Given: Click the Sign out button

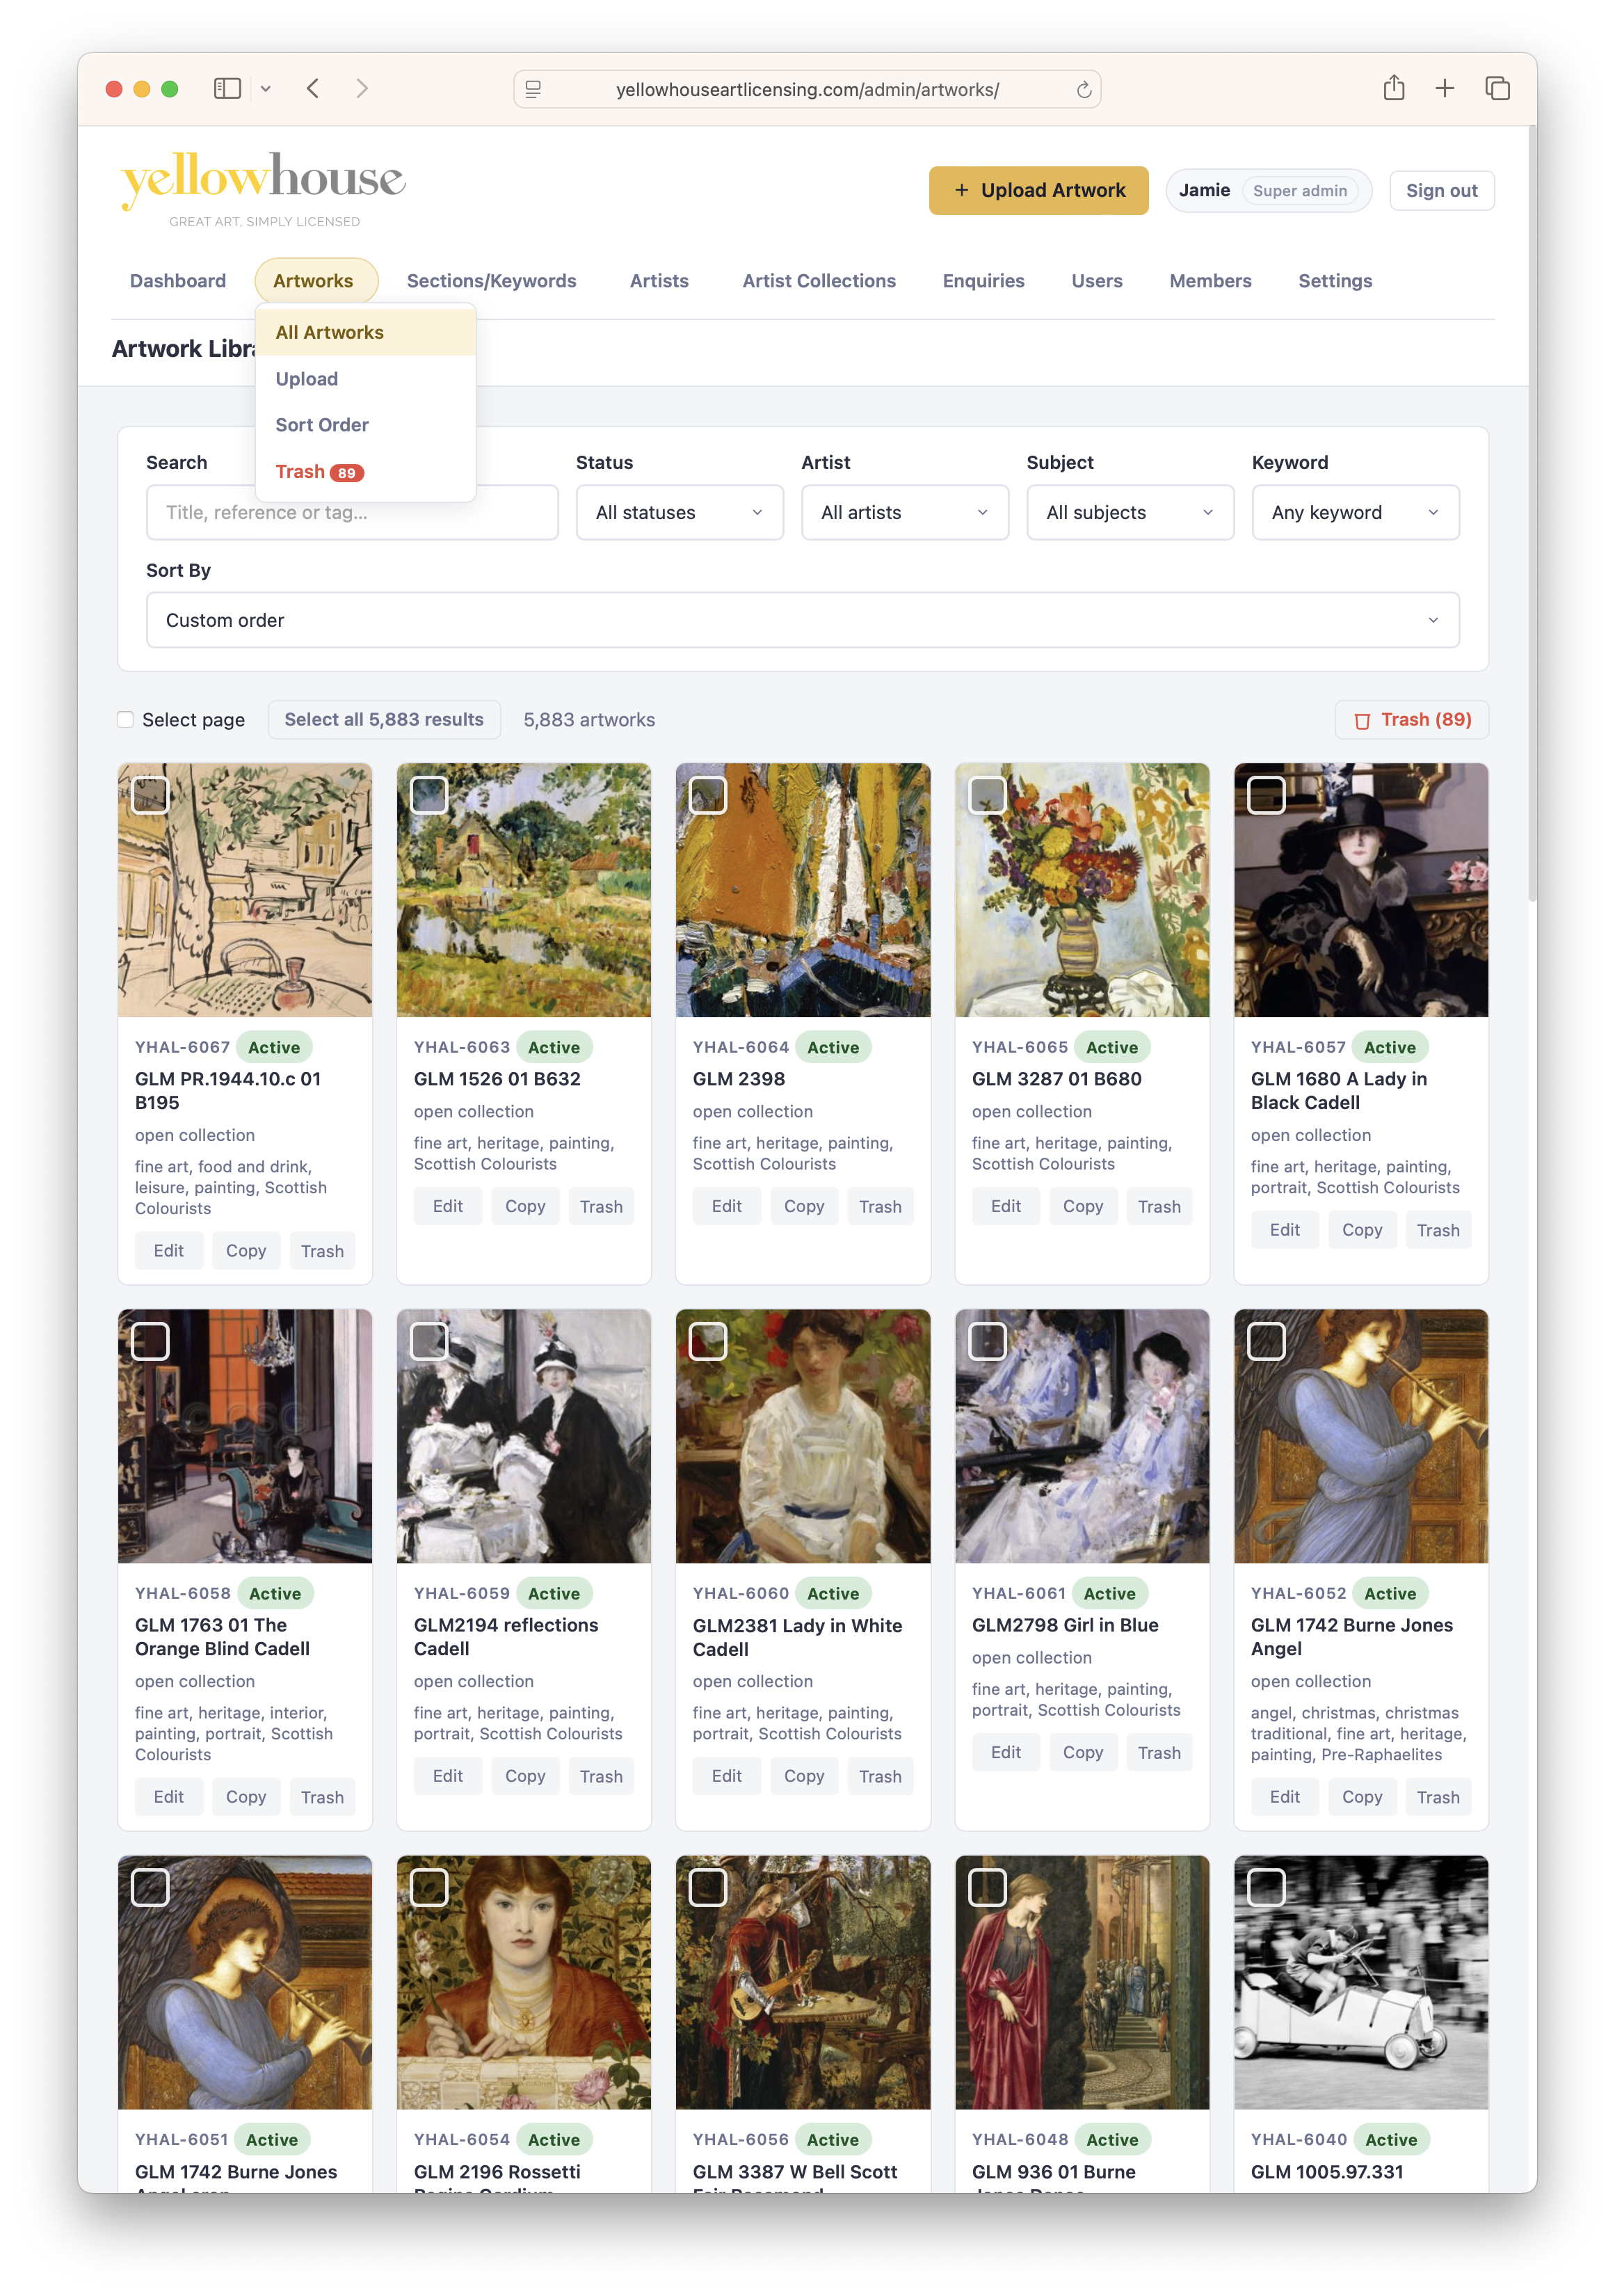Looking at the screenshot, I should click(x=1441, y=190).
